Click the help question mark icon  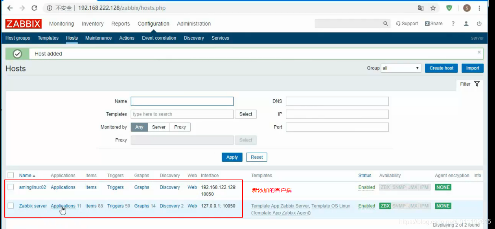[453, 24]
